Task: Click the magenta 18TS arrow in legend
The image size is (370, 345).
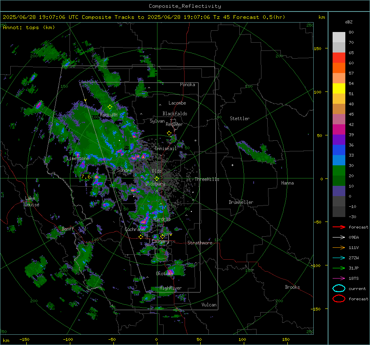Action: pos(339,279)
